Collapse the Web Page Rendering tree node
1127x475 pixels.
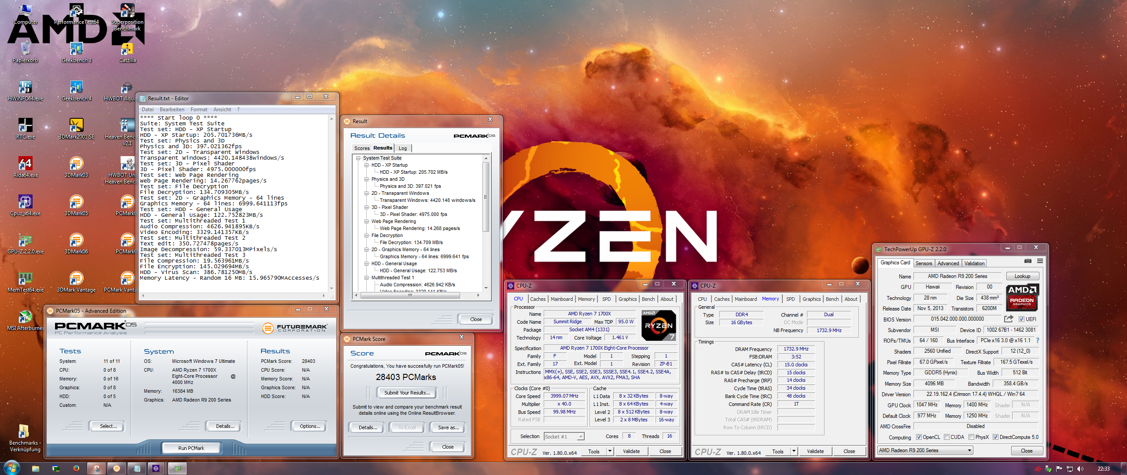pyautogui.click(x=366, y=221)
